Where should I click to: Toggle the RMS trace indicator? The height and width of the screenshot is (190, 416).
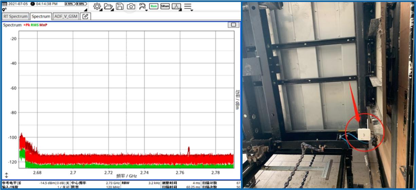pos(35,25)
